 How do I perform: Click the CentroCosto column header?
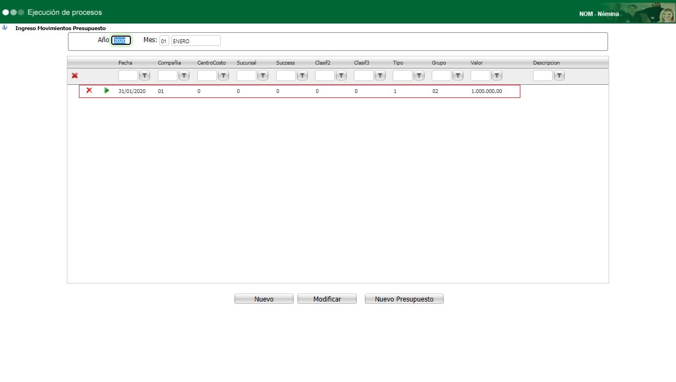[211, 63]
